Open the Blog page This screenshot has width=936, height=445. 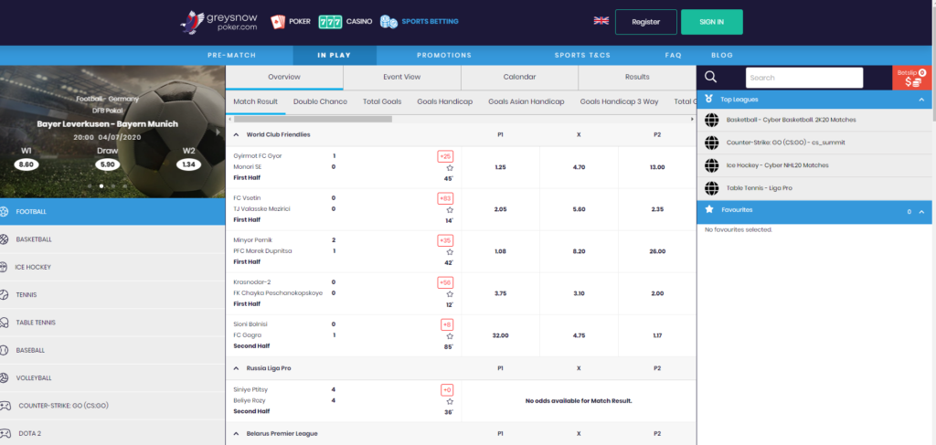(x=722, y=56)
